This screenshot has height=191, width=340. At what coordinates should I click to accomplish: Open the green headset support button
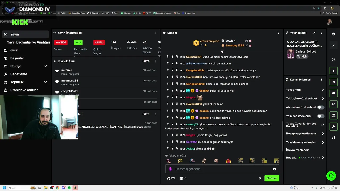pyautogui.click(x=331, y=176)
